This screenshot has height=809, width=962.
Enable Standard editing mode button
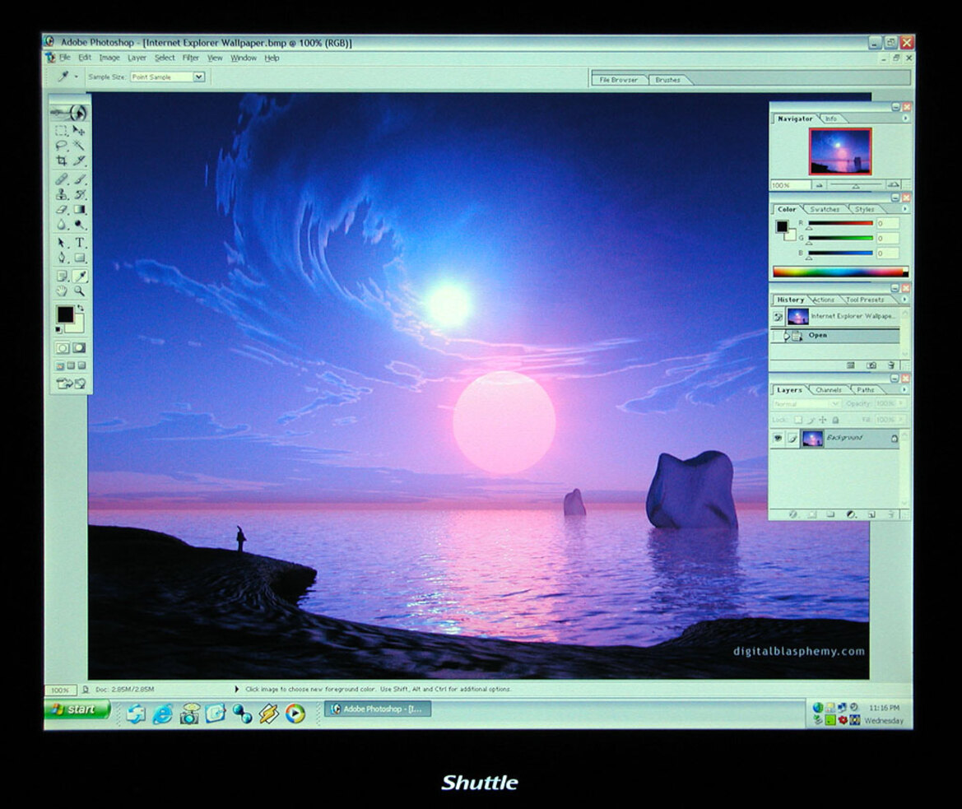[x=63, y=348]
